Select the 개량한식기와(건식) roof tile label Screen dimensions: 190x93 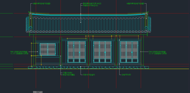[x=90, y=5]
